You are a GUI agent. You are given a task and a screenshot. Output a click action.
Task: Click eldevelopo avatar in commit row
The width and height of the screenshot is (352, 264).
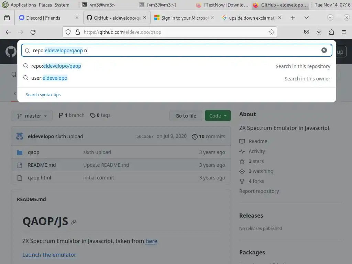click(x=20, y=136)
